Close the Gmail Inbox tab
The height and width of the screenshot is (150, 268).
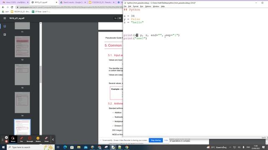coord(28,2)
